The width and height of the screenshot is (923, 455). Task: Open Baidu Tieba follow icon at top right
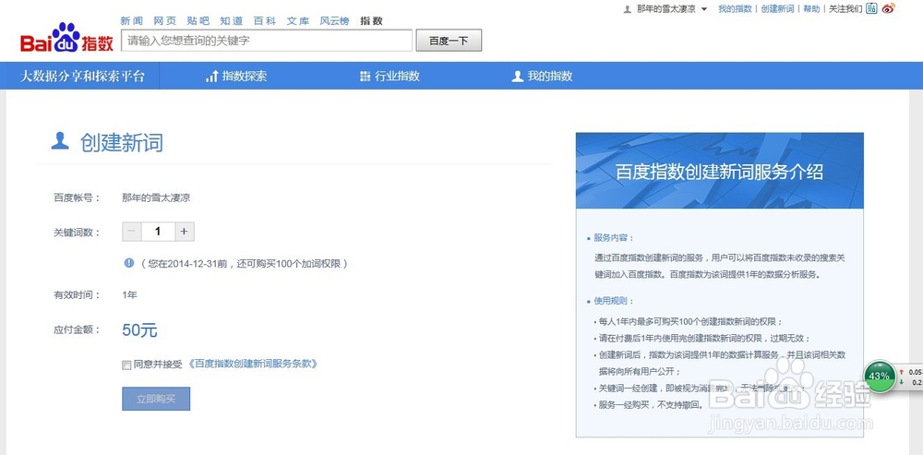click(x=872, y=9)
